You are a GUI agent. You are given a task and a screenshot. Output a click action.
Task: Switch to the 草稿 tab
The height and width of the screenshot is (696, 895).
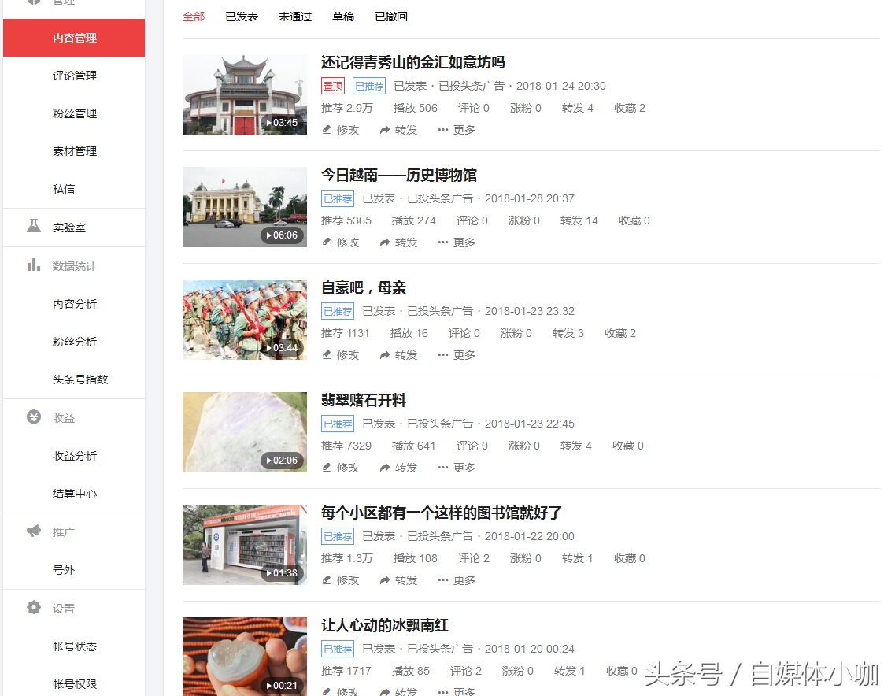[x=343, y=16]
